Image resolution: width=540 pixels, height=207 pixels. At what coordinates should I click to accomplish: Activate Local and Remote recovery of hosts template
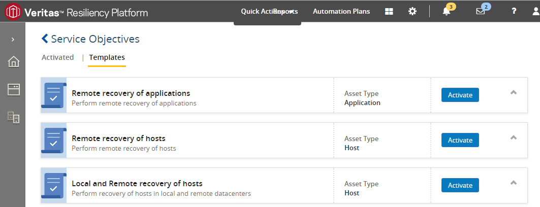pos(460,186)
